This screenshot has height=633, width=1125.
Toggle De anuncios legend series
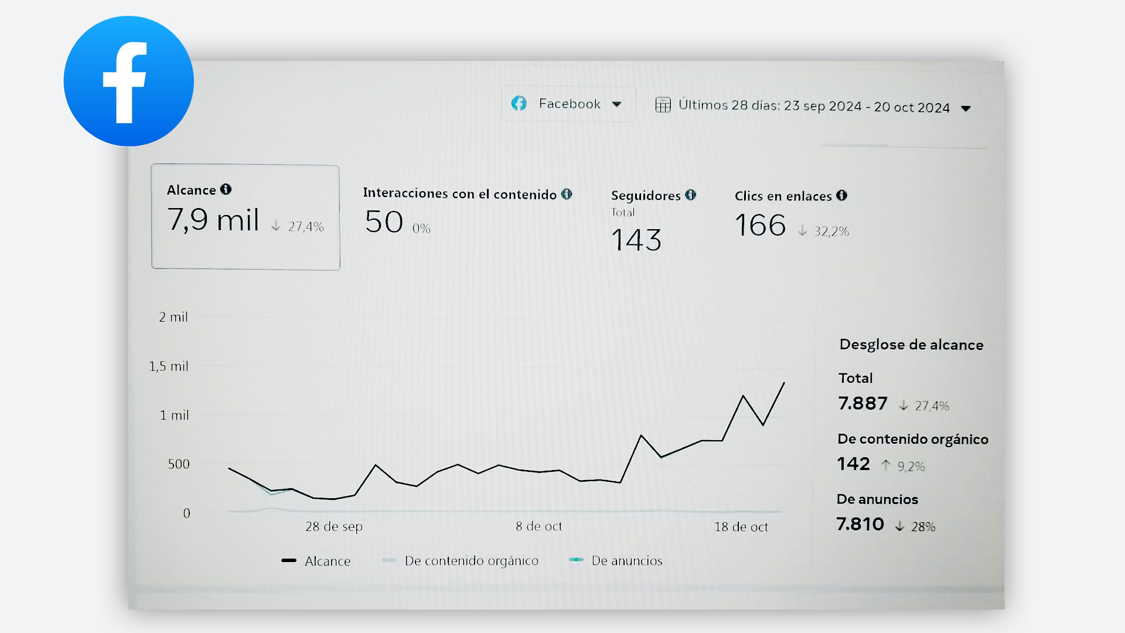tap(626, 561)
